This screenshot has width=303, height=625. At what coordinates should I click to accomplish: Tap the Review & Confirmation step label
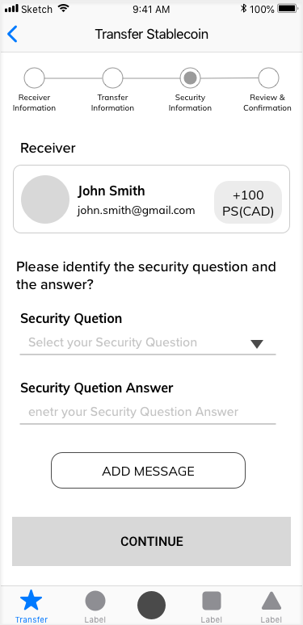267,103
